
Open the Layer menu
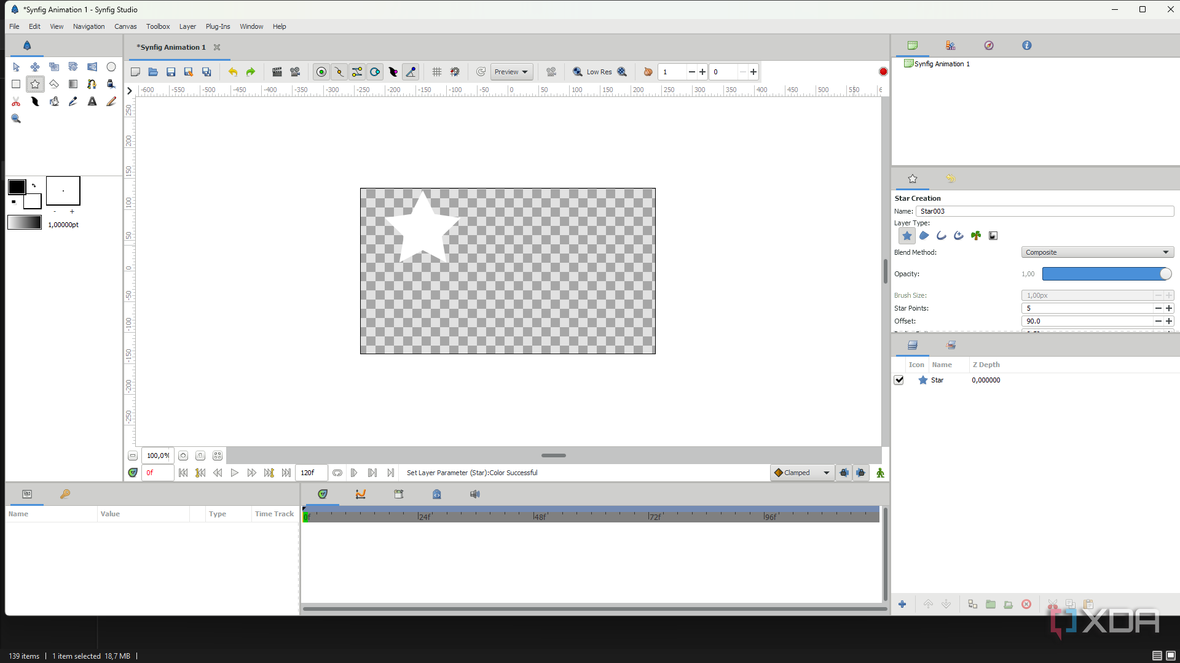[187, 26]
